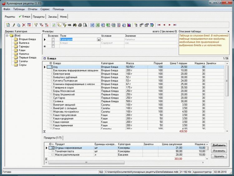Enable the Блюдо filter checkbox

click(53, 43)
